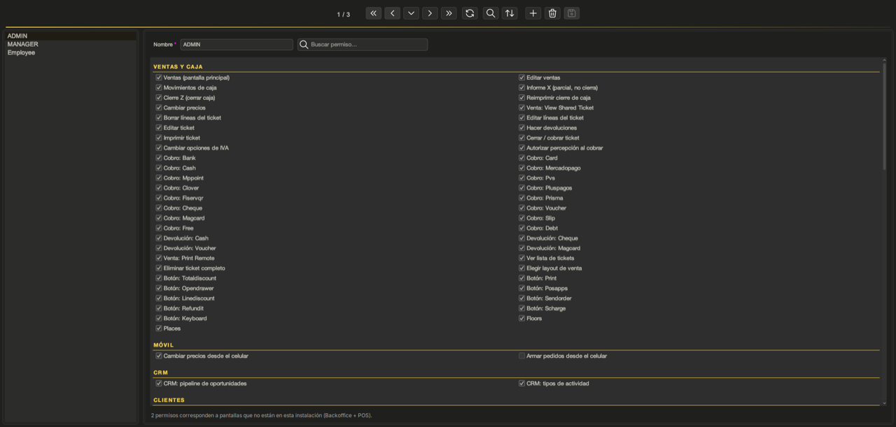Toggle the Places checkbox
Screen dimensions: 896x427
[x=159, y=328]
